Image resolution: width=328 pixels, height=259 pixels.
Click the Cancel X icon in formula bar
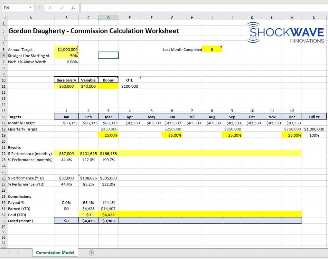[50, 8]
